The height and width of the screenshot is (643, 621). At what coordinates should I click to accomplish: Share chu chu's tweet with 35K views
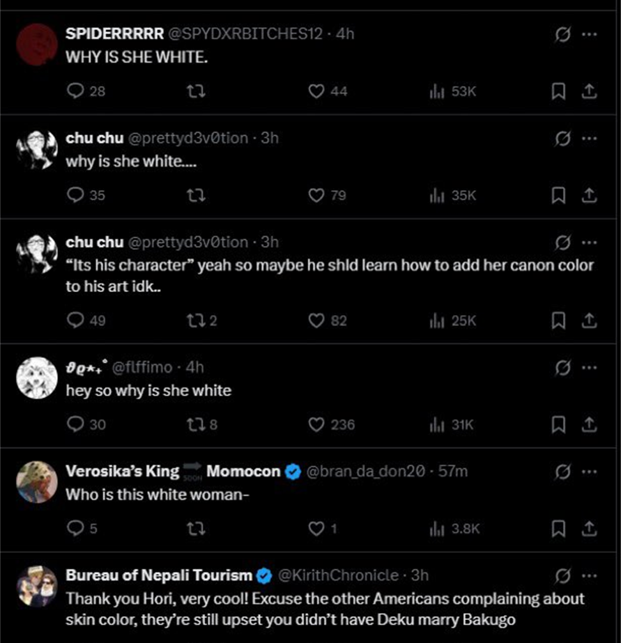click(x=588, y=196)
